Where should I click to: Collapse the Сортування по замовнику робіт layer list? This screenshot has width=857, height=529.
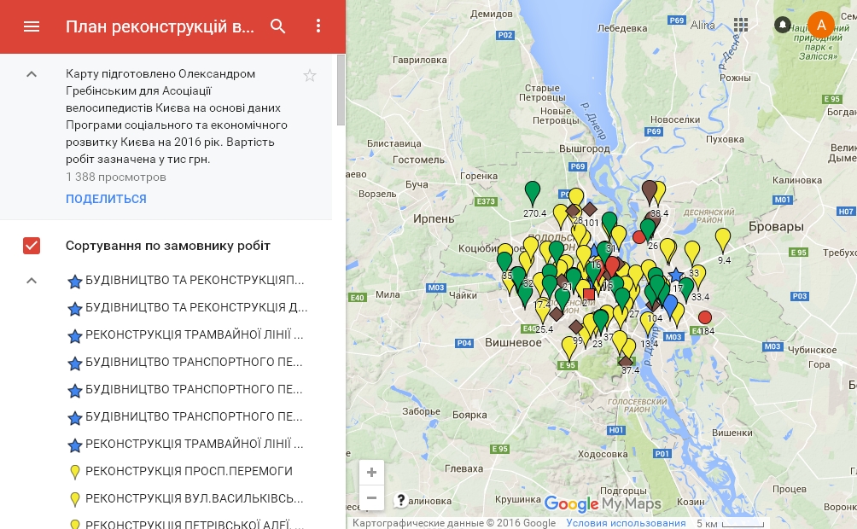coord(32,279)
